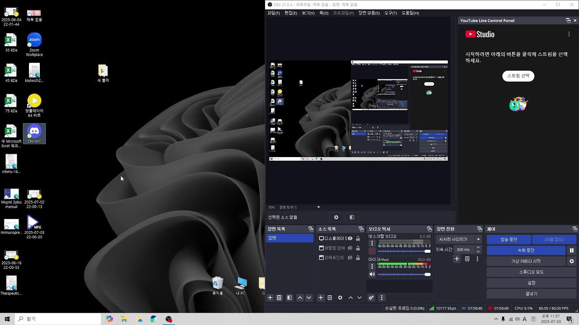Open OBS Settings from controls panel
Viewport: 579px width, 325px height.
532,283
